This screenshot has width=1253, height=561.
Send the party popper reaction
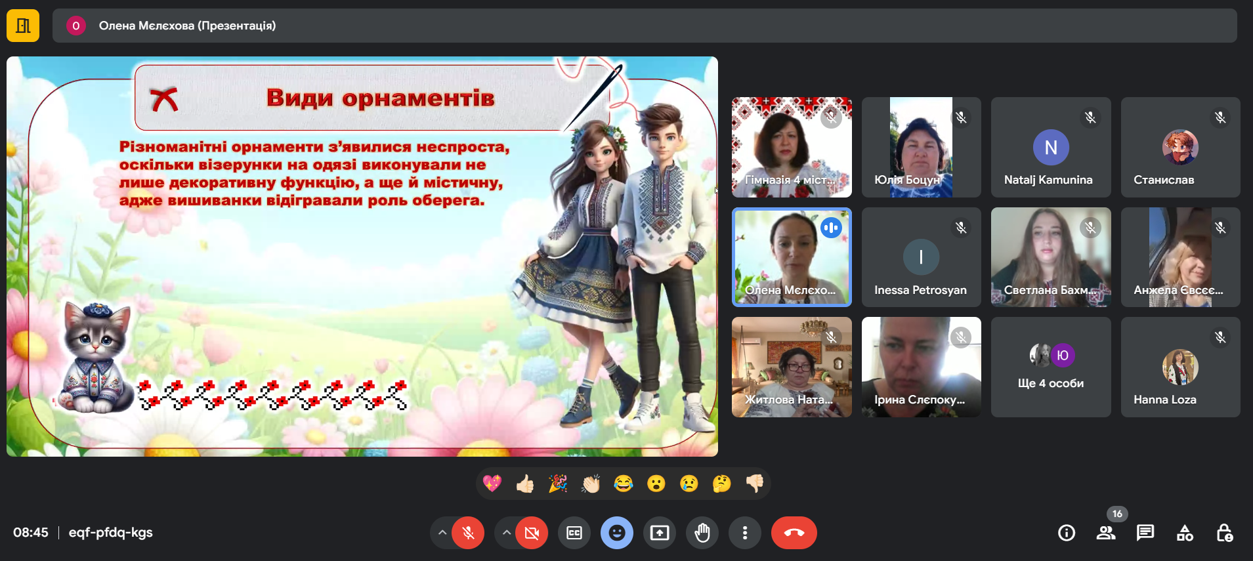[x=558, y=484]
